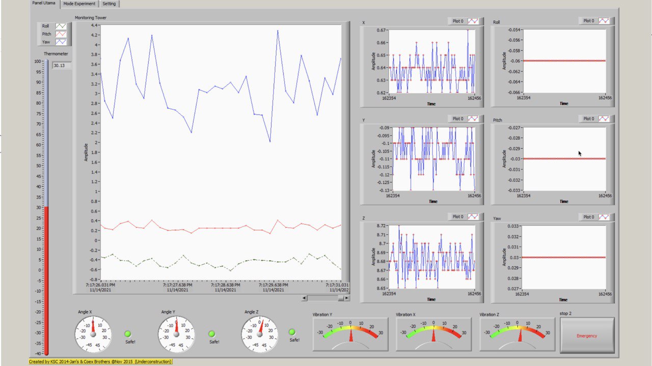Open the Setting tab
This screenshot has width=652, height=366.
point(109,4)
